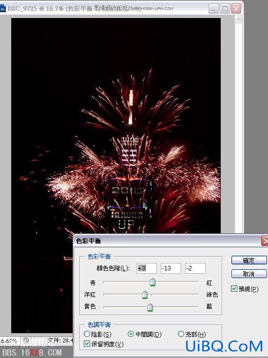This screenshot has height=358, width=268.
Task: Click the 取消 (Cancel) button
Action: (x=249, y=274)
